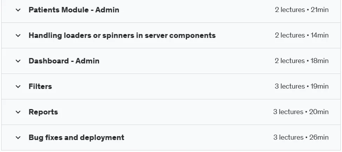This screenshot has height=152, width=342.
Task: Open the Filters section chevron arrow
Action: click(x=18, y=87)
